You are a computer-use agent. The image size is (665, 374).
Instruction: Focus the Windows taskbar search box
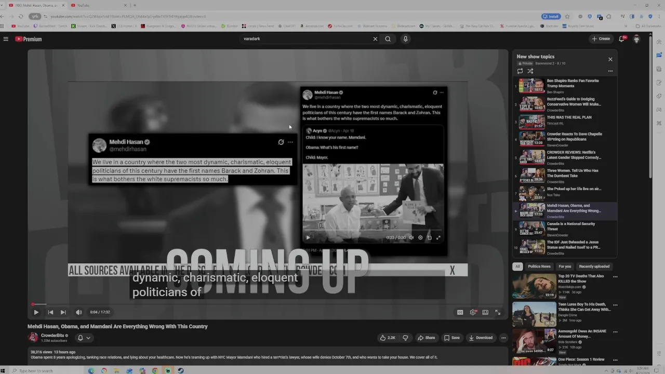[46, 370]
